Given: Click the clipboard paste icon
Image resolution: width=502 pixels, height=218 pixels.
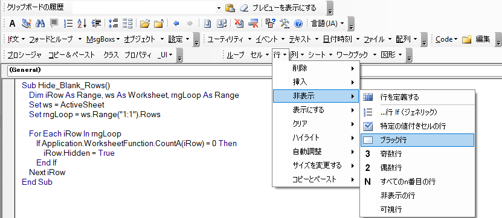Looking at the screenshot, I should pyautogui.click(x=230, y=8).
